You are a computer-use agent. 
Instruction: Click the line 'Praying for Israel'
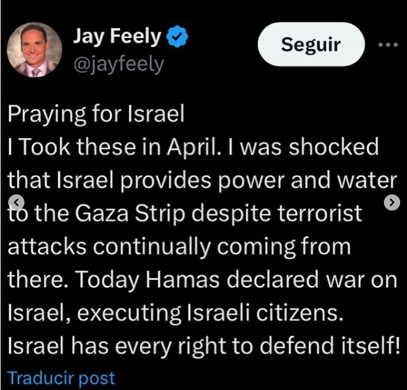[x=96, y=114]
